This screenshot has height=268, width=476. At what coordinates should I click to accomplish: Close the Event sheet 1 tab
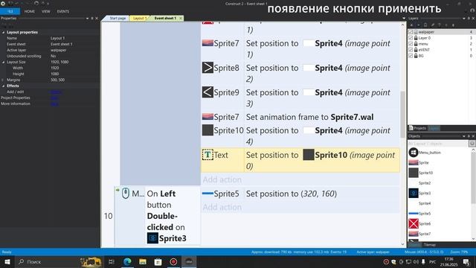pos(181,18)
